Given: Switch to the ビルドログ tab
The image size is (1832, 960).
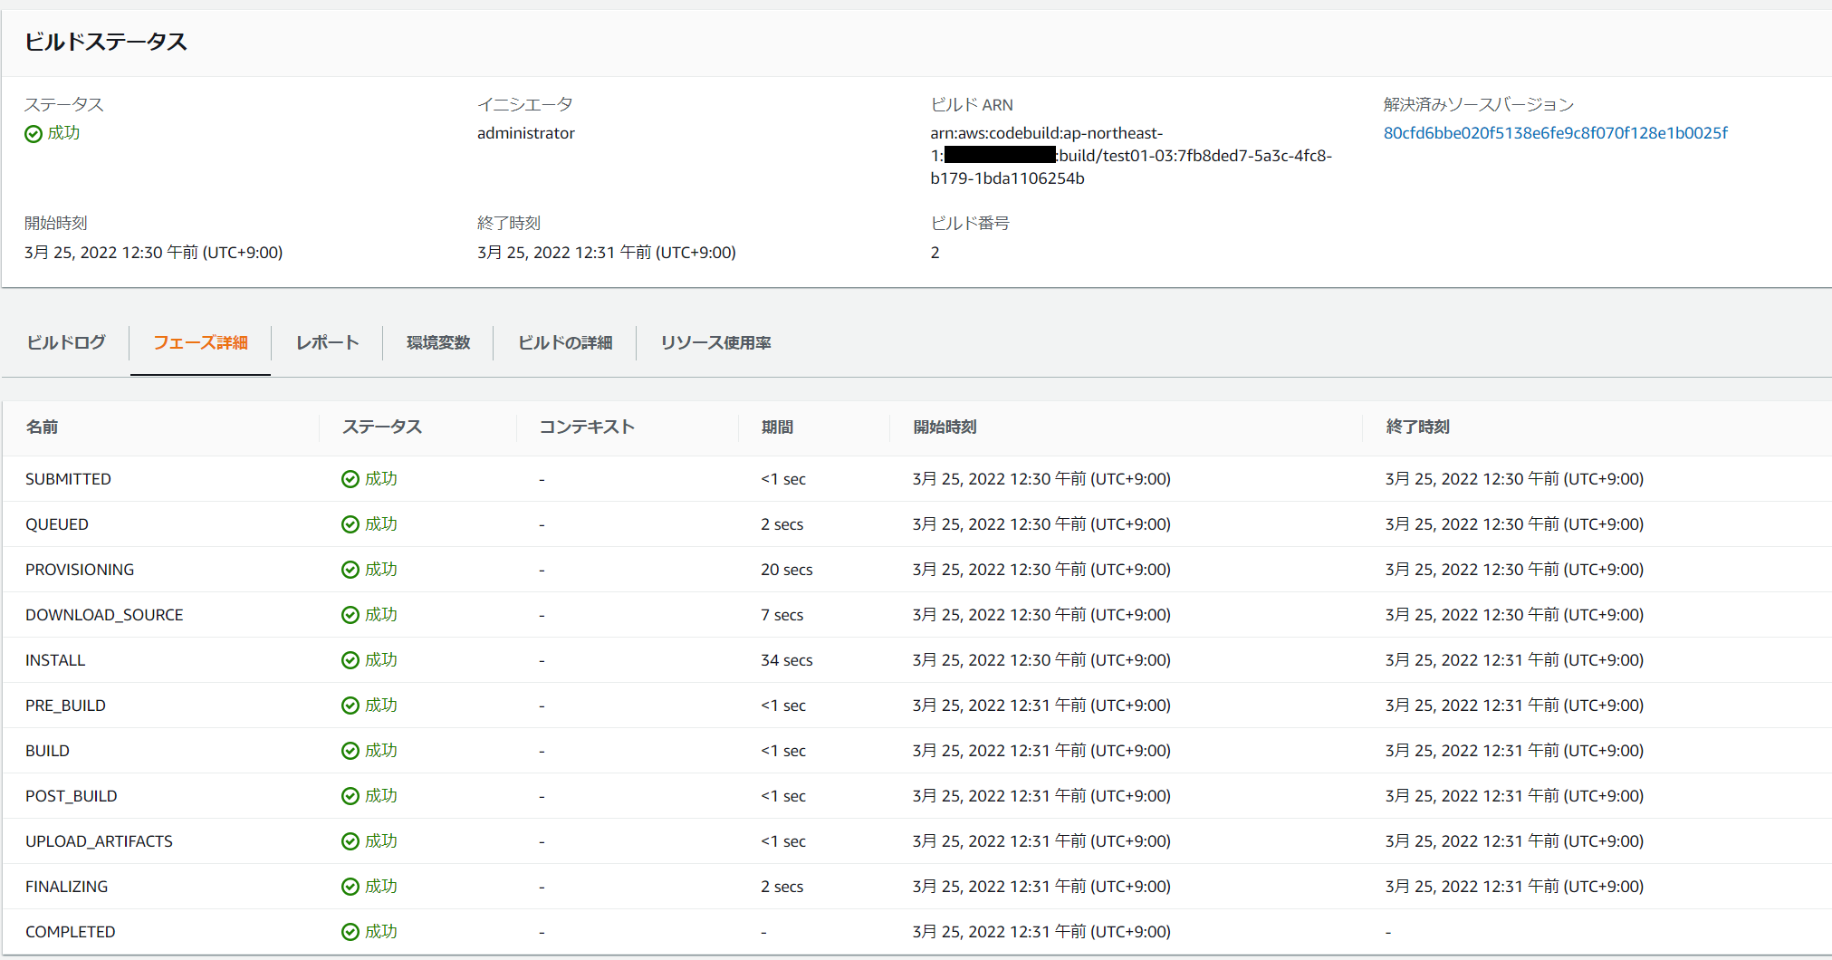Looking at the screenshot, I should (x=64, y=342).
